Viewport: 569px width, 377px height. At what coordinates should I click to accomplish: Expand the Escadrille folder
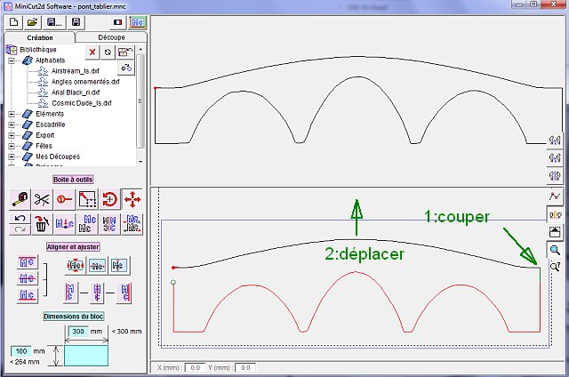point(12,124)
